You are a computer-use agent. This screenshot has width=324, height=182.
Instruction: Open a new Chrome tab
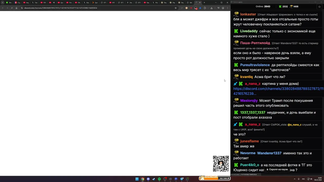pos(205,3)
